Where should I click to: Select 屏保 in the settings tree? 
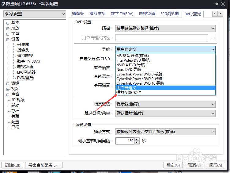point(15,127)
